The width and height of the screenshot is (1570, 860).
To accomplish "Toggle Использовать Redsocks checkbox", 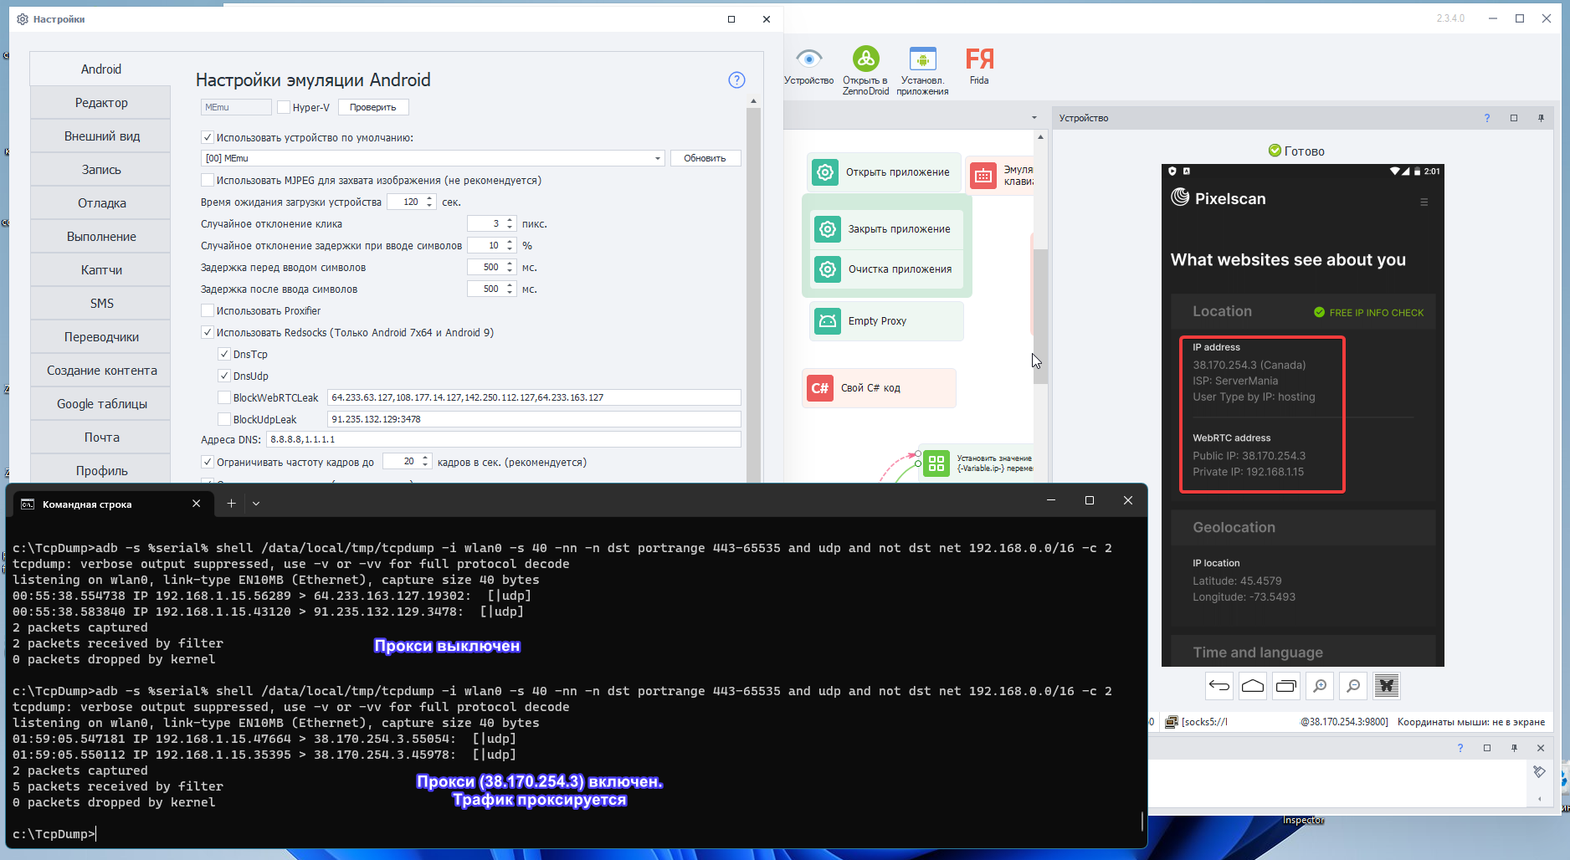I will [x=208, y=332].
